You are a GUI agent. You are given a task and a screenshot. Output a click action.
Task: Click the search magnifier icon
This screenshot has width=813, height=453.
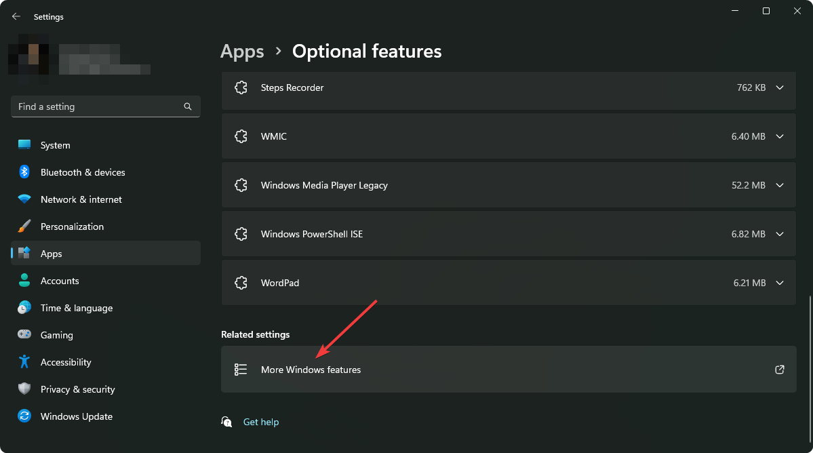(188, 106)
